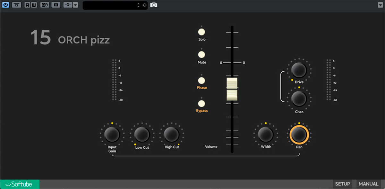Viewport: 385px width, 189px height.
Task: Open the dropdown arrow beside routing icon
Action: (x=75, y=5)
